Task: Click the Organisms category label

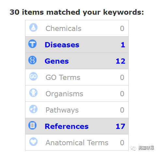Action: 64,94
